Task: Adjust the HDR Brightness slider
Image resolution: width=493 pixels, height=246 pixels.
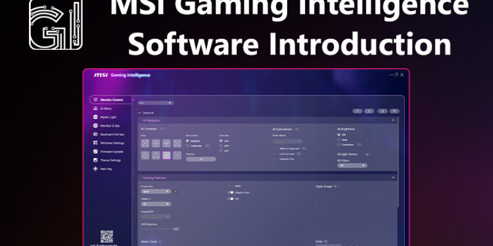Action: pos(160,229)
